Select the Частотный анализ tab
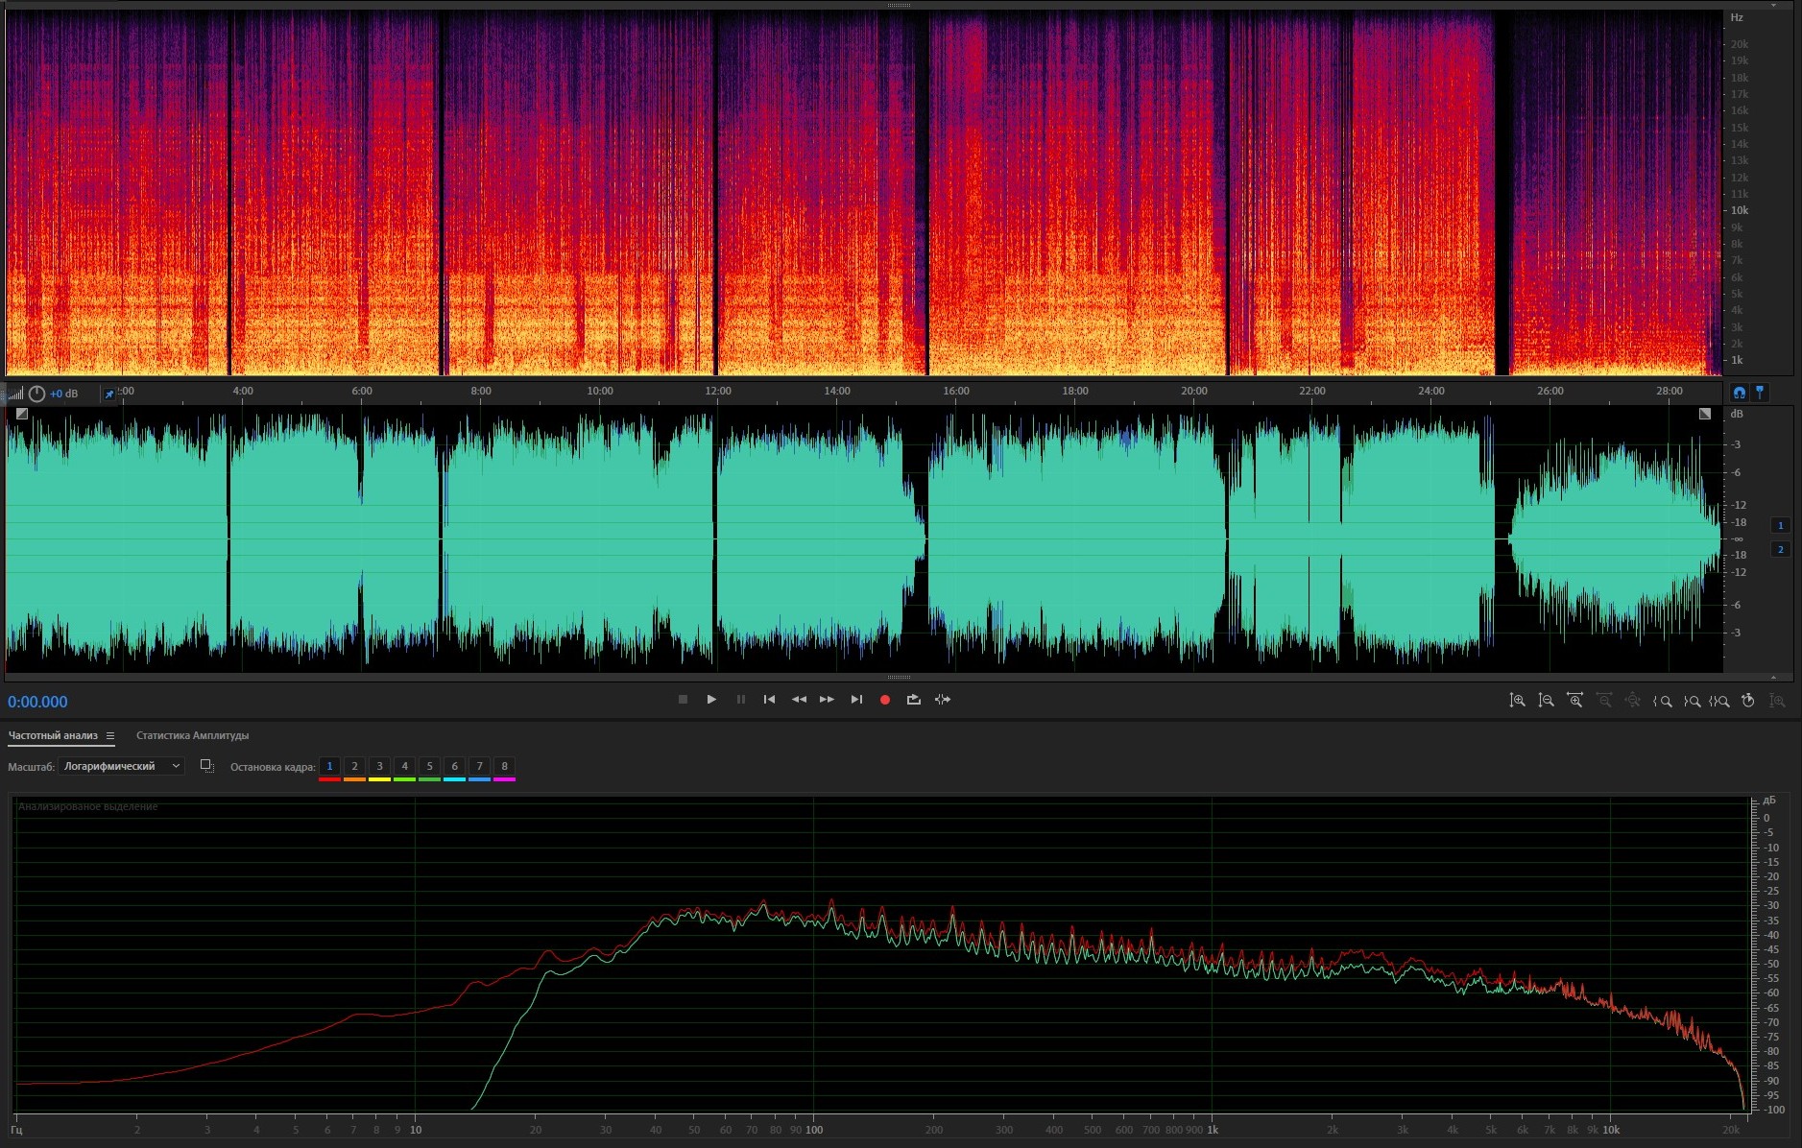 point(53,736)
